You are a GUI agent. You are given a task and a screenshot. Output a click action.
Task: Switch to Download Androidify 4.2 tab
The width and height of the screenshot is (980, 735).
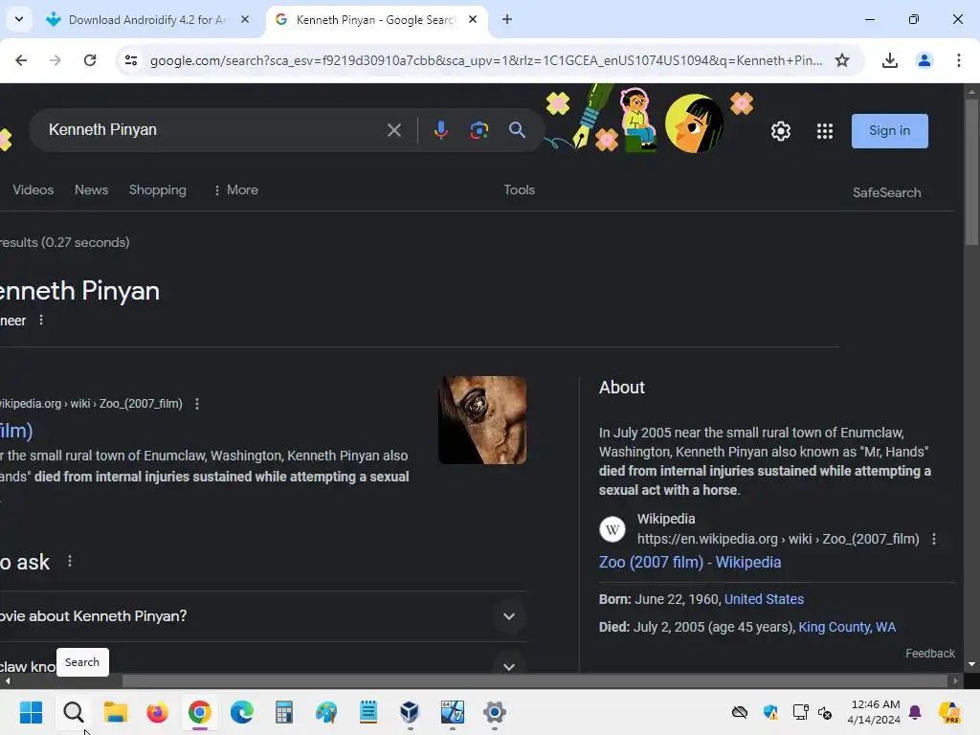pos(148,19)
